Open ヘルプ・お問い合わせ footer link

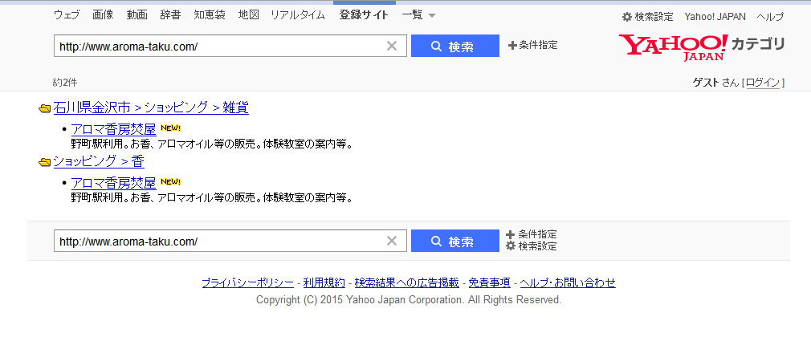pos(568,282)
